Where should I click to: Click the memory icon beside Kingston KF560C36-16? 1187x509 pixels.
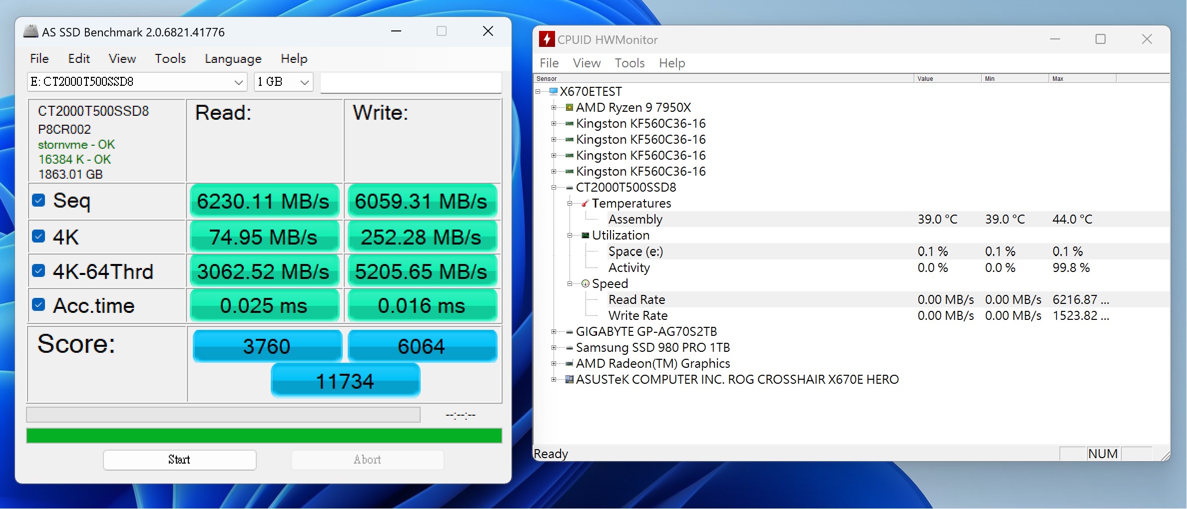[569, 123]
